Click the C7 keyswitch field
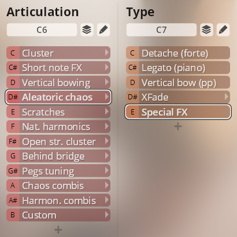This screenshot has width=237, height=237. tap(161, 30)
